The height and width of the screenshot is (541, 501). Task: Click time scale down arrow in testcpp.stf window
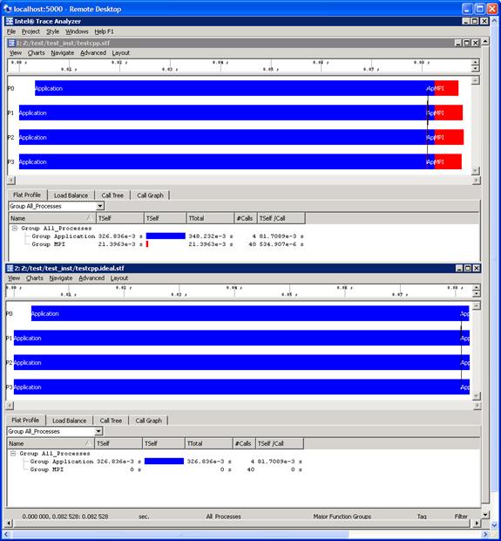coord(476,68)
